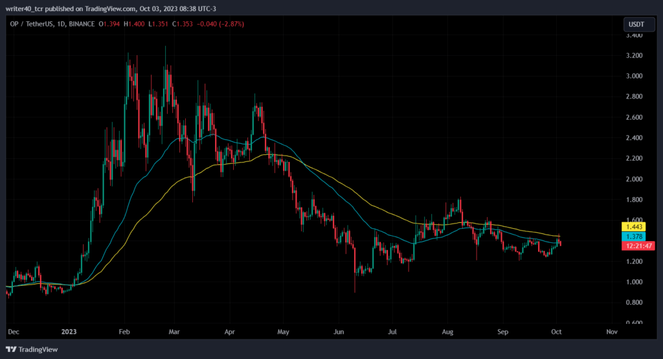Click the Mar time axis label
The width and height of the screenshot is (663, 359).
174,332
